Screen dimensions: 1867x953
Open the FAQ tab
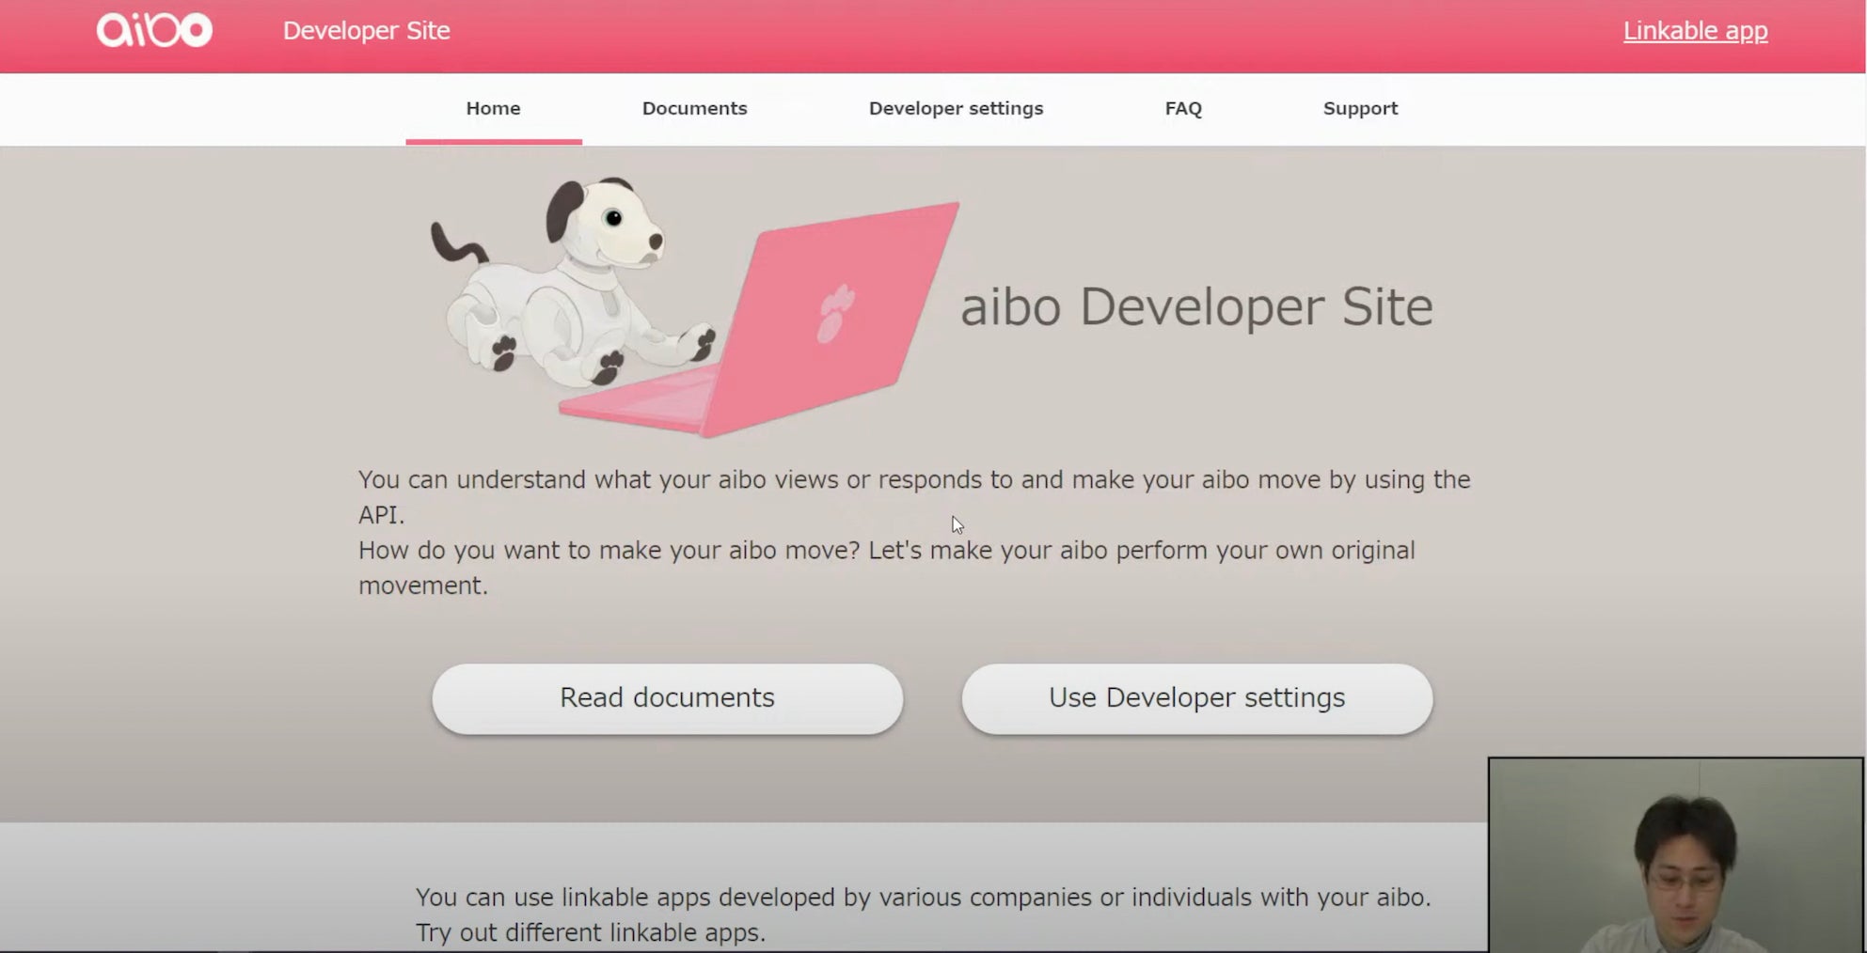1183,108
